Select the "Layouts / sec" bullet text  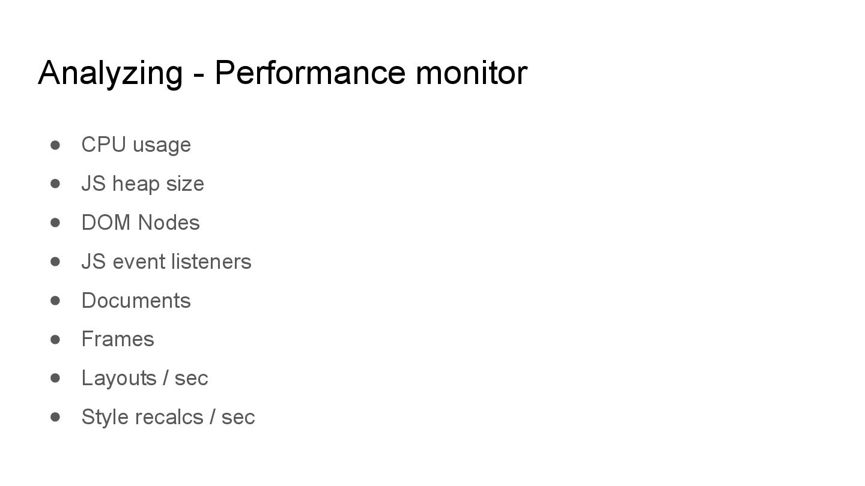145,378
